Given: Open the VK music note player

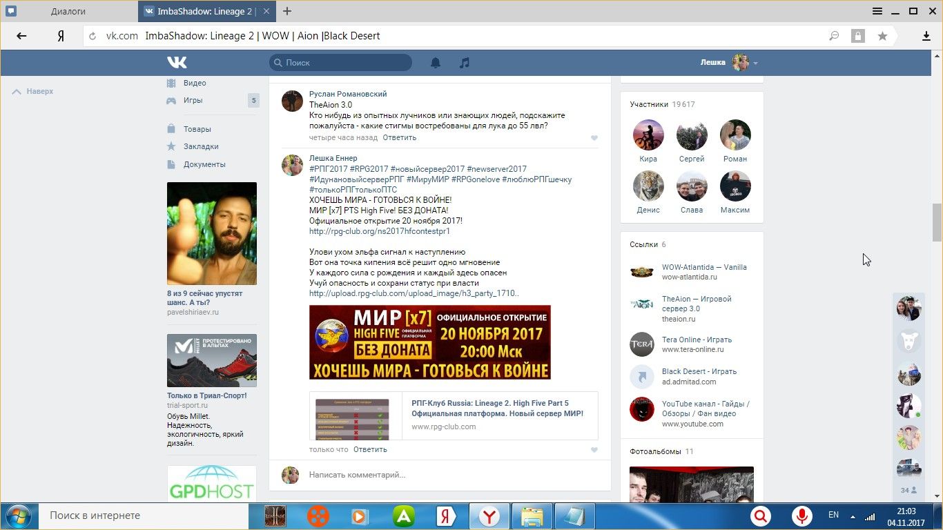Looking at the screenshot, I should tap(465, 63).
